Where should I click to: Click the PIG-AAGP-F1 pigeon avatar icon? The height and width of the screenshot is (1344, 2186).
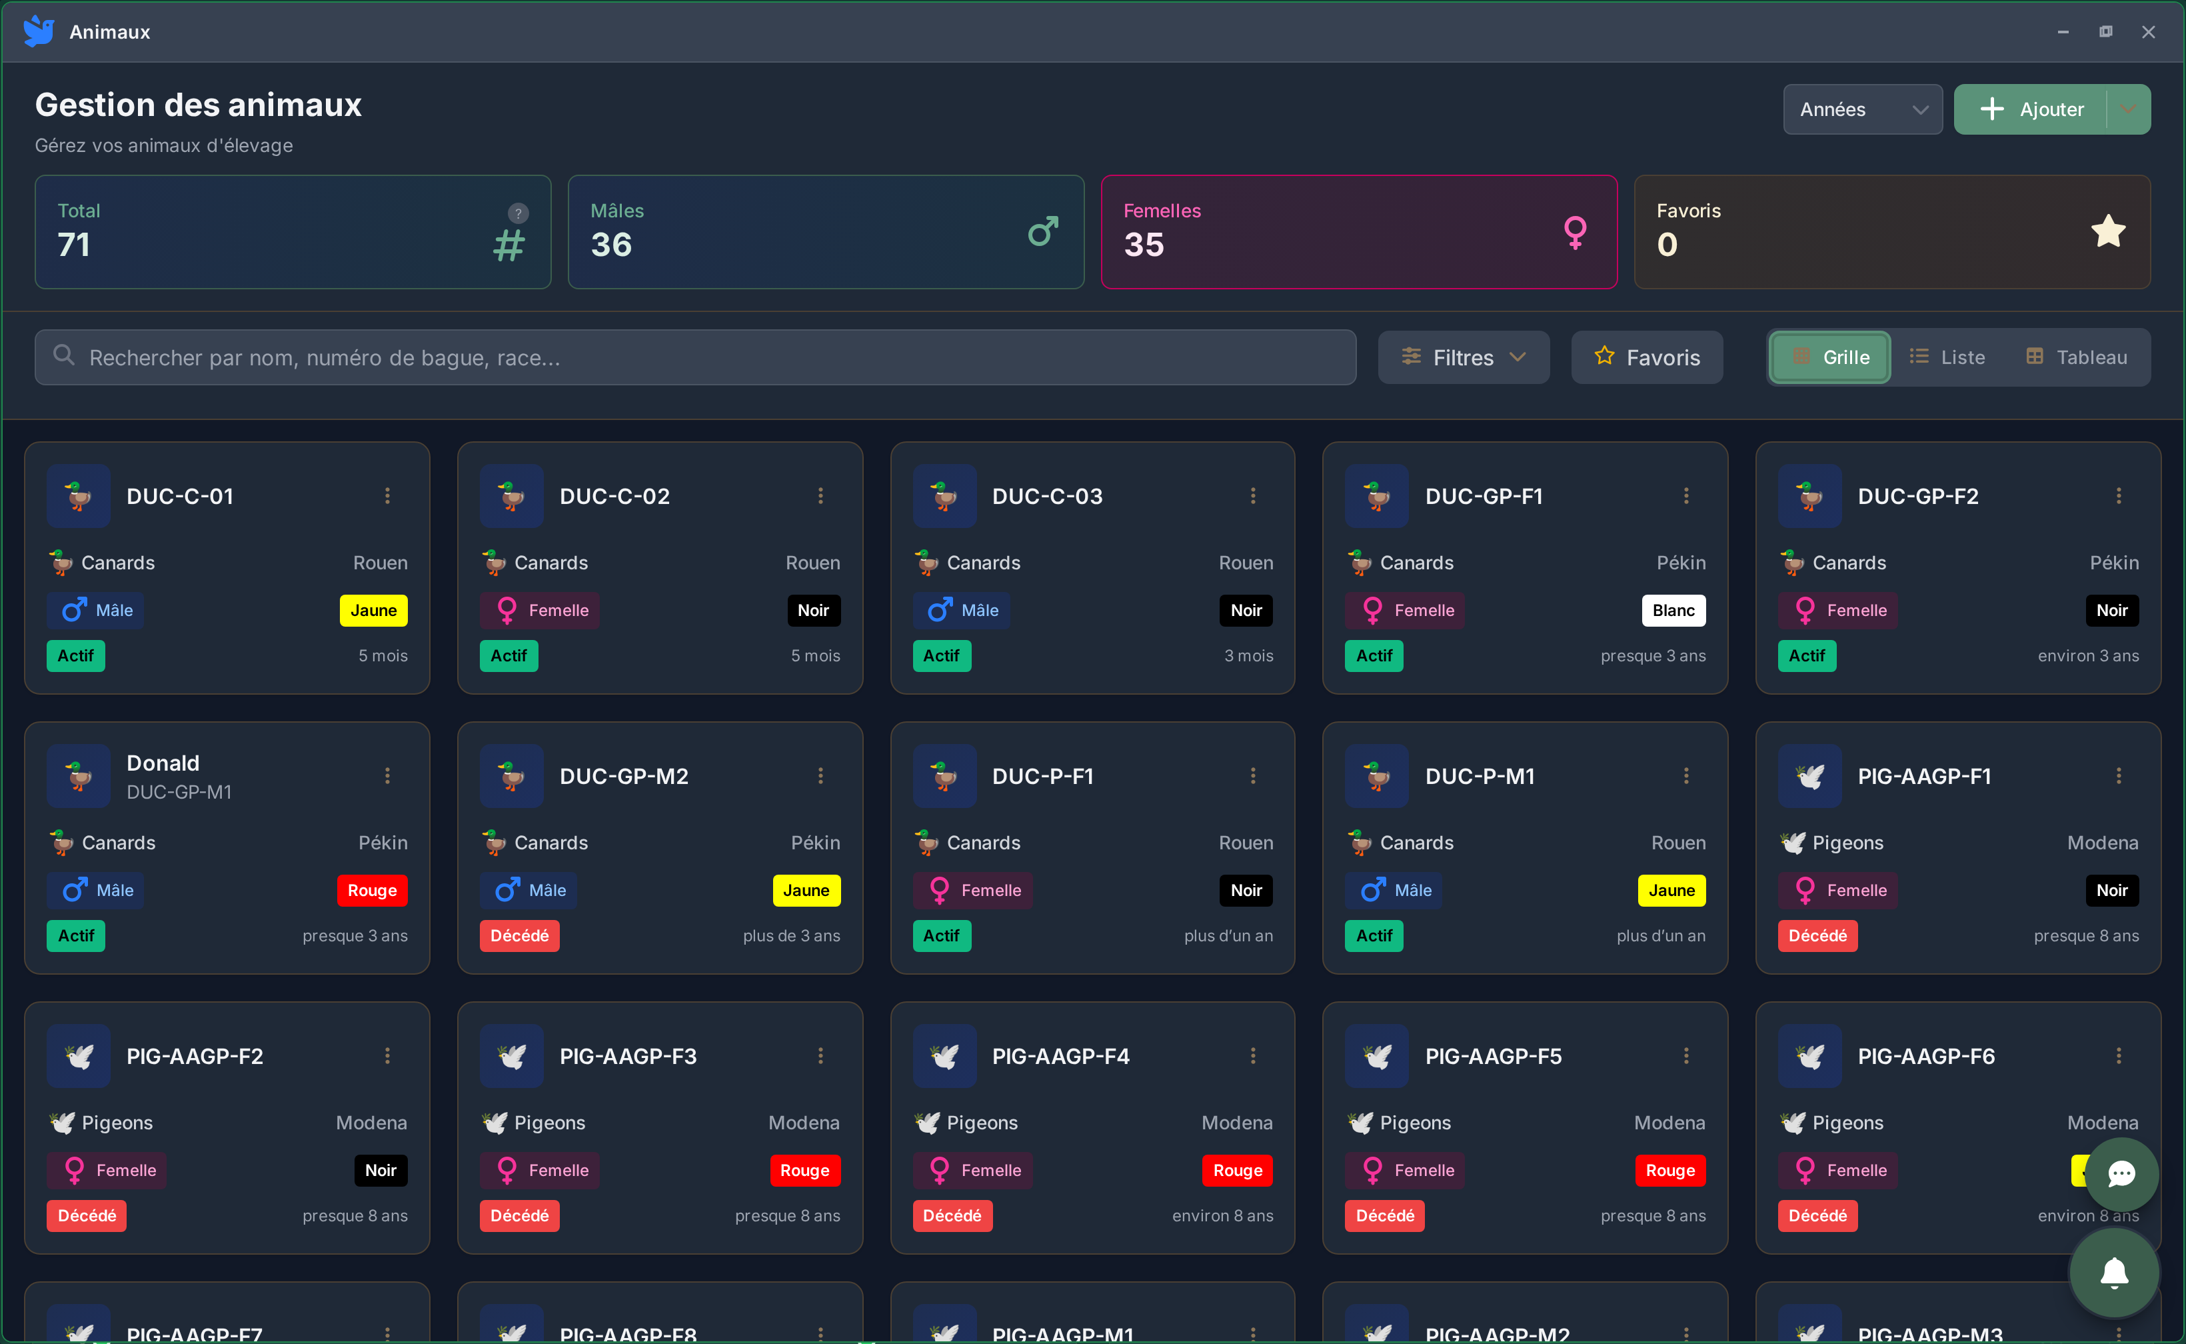[x=1809, y=776]
